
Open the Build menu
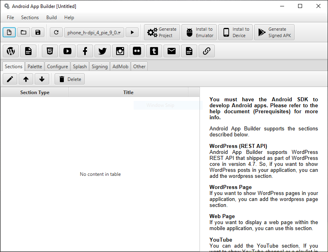(51, 18)
